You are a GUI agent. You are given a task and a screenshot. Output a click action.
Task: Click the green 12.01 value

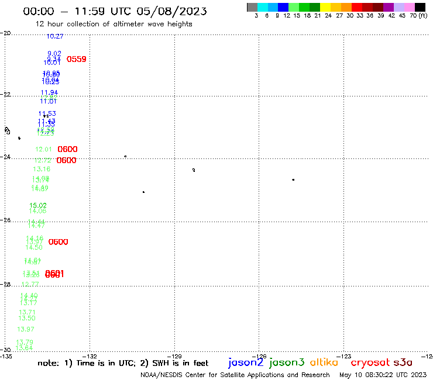coord(44,149)
